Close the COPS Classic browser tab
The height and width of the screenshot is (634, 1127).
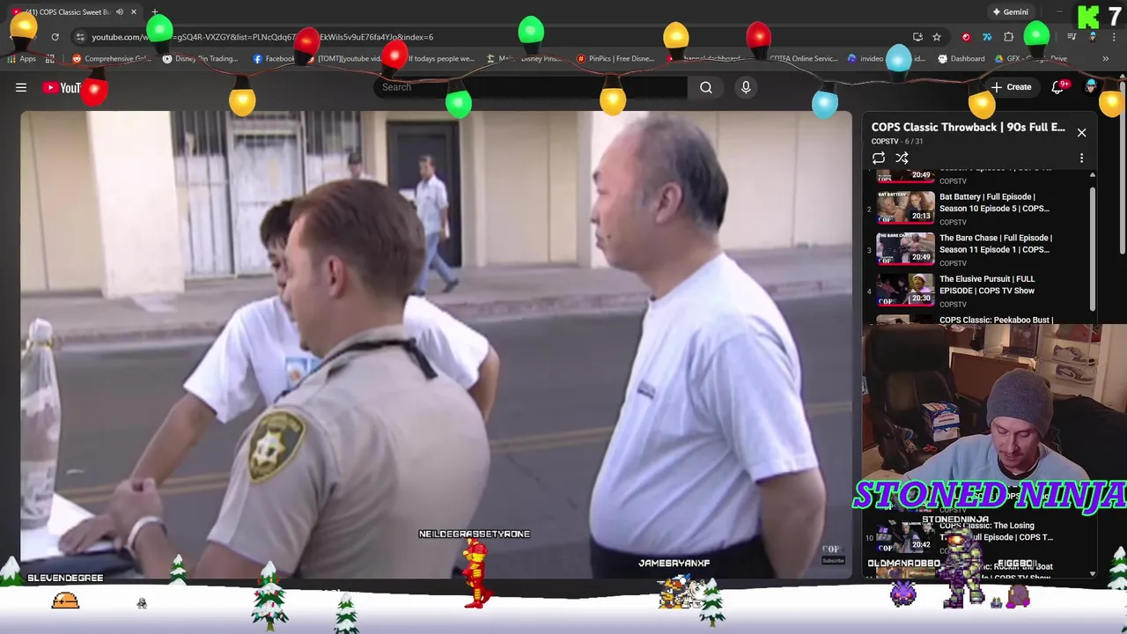tap(133, 12)
